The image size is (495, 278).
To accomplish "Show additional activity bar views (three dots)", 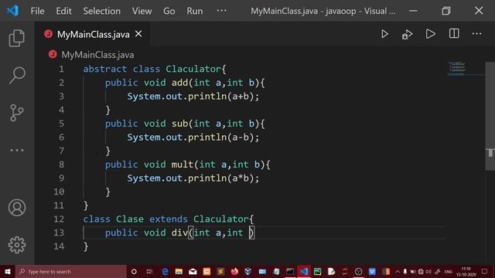I will [x=17, y=151].
